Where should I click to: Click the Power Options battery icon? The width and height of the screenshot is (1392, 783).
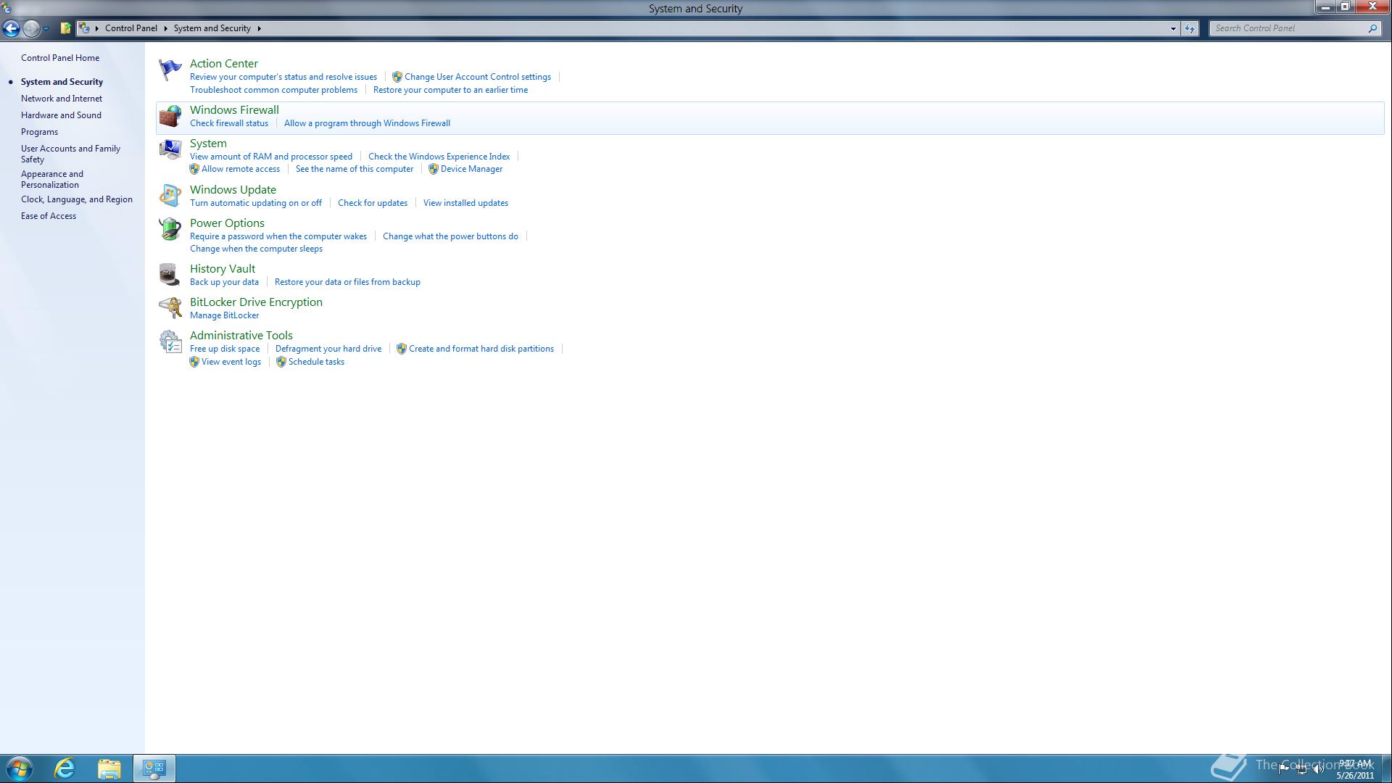coord(170,229)
